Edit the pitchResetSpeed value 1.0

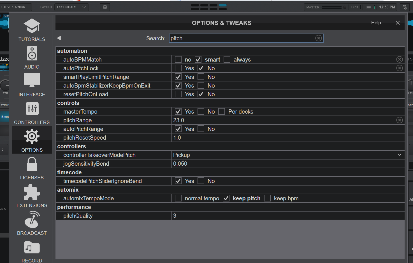[x=288, y=137]
